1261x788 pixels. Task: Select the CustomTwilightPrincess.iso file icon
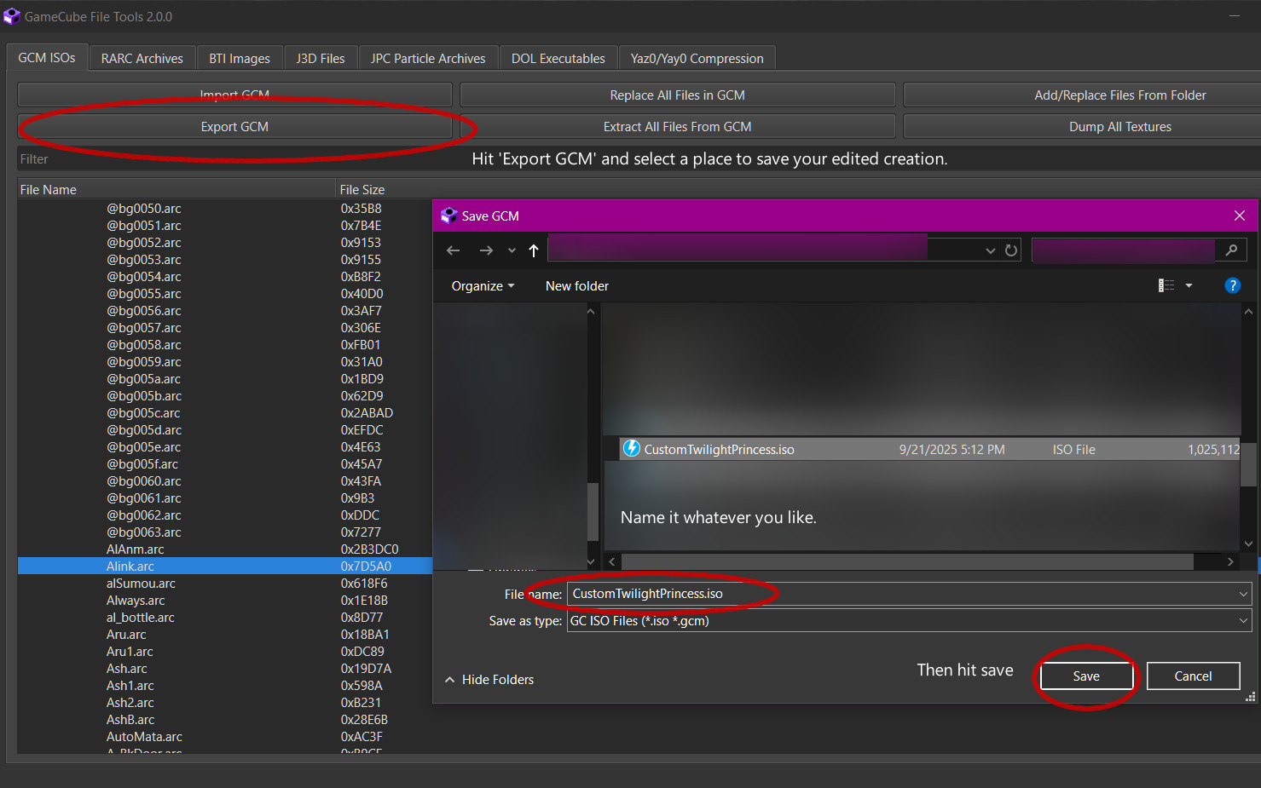[632, 449]
